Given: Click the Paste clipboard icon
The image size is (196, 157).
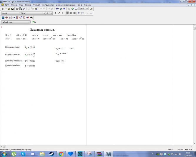Looking at the screenshot, I should point(36,9).
